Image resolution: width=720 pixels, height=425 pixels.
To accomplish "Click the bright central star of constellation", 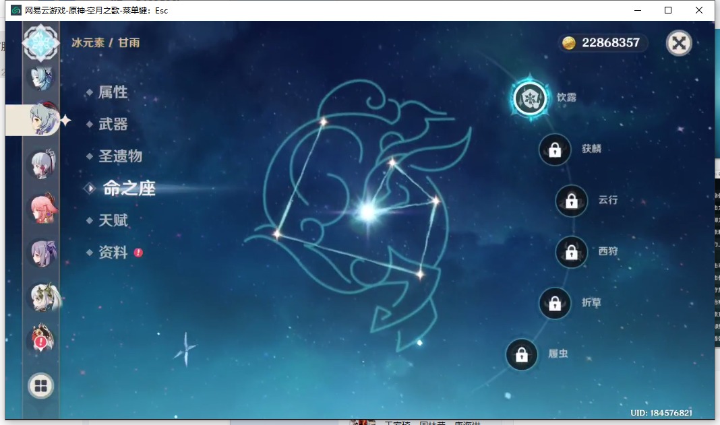I will tap(368, 212).
